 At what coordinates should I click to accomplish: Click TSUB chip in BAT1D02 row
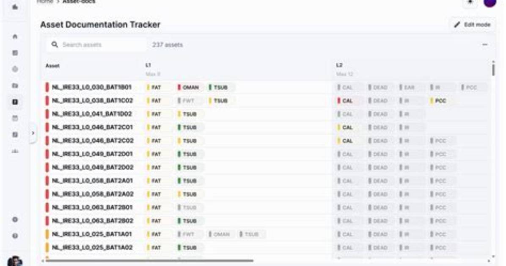190,114
